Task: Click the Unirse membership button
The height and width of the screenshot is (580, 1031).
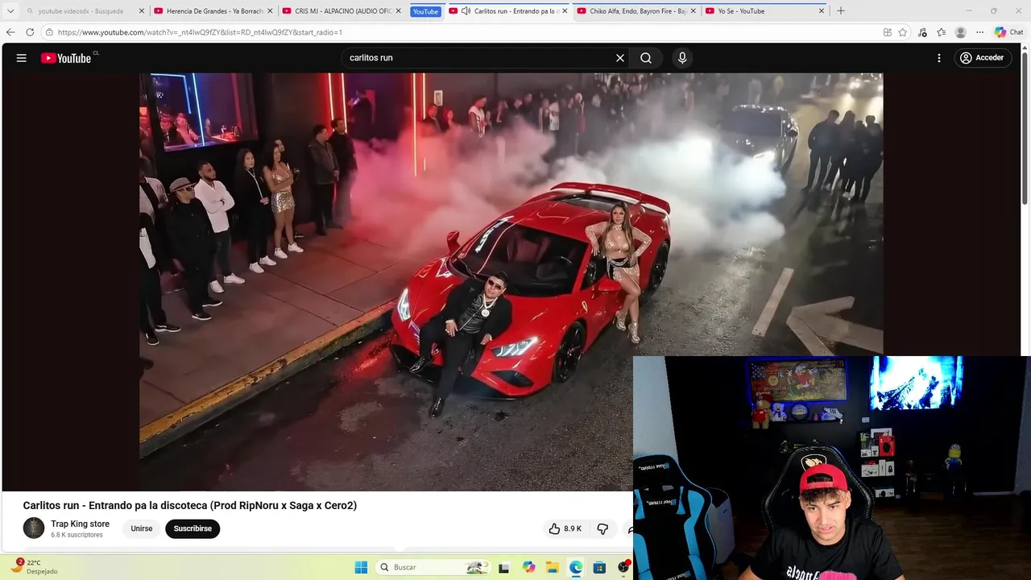Action: point(142,528)
